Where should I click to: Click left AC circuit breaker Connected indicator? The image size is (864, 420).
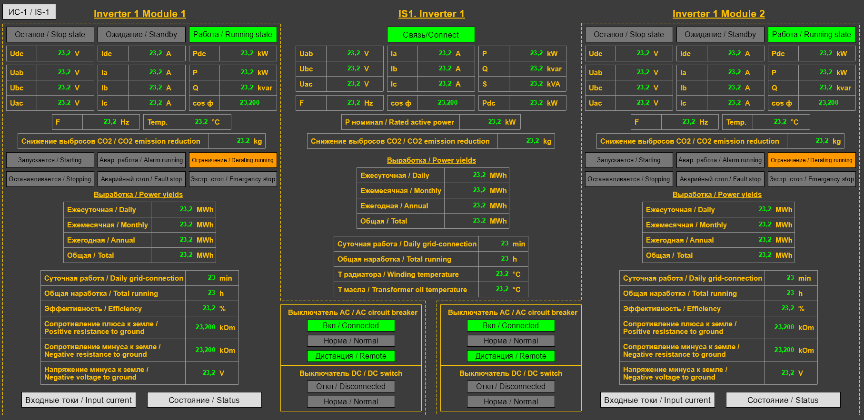(x=351, y=326)
